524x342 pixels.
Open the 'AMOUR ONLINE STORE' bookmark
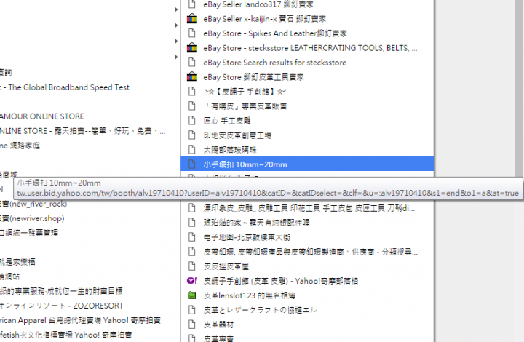(x=42, y=116)
